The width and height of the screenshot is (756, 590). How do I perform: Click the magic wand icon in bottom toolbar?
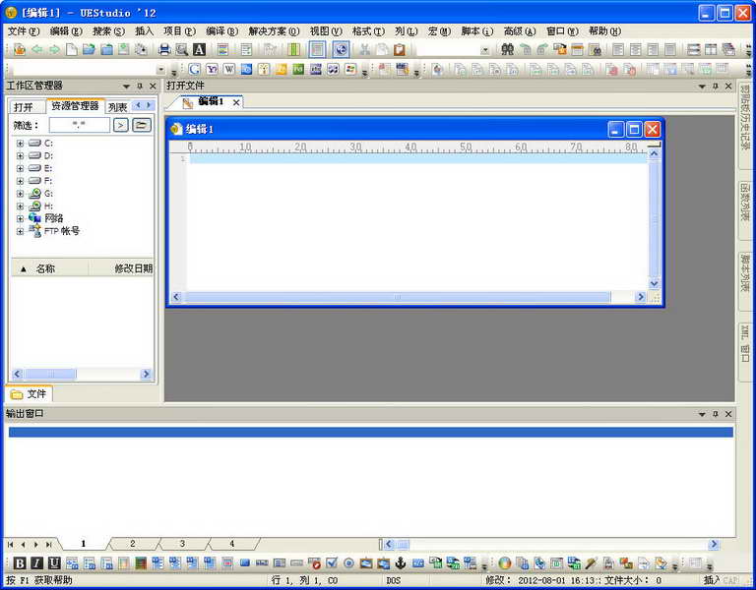[591, 563]
